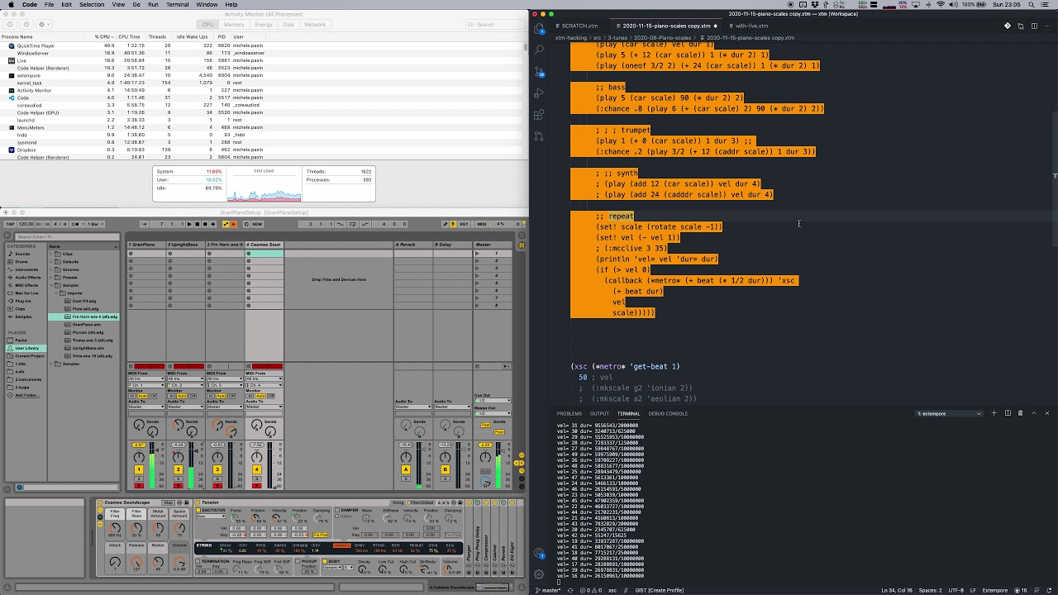Open Source Control view in VS Code
The height and width of the screenshot is (595, 1058).
tap(539, 72)
